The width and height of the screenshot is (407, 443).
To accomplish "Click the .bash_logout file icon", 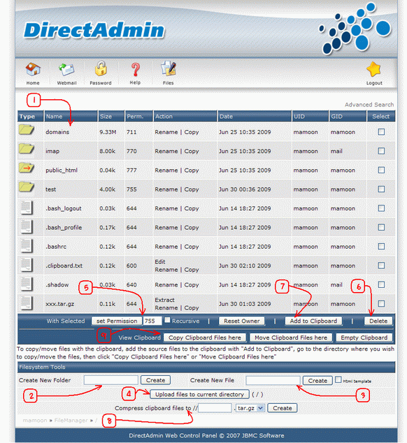I will pos(27,208).
